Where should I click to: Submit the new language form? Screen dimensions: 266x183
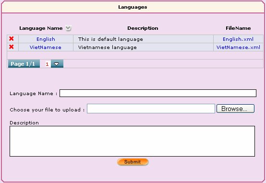point(133,162)
